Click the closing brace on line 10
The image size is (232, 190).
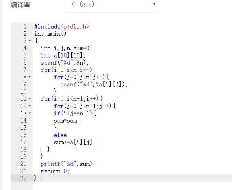click(55, 91)
